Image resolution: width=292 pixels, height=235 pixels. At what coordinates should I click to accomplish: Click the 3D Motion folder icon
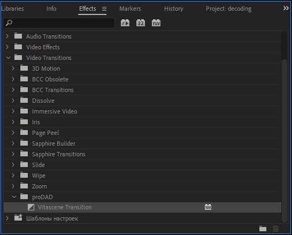click(x=24, y=68)
